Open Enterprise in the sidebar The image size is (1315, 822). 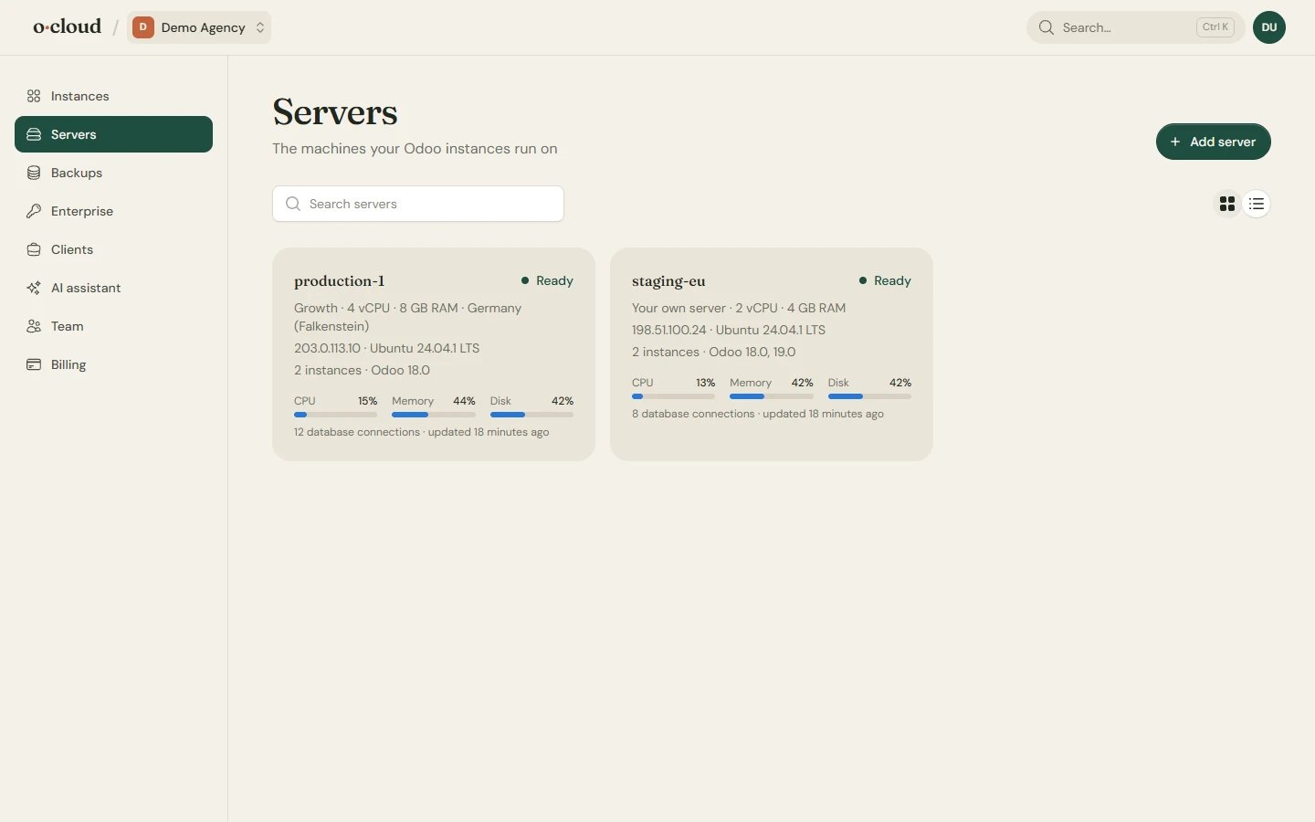pos(113,211)
